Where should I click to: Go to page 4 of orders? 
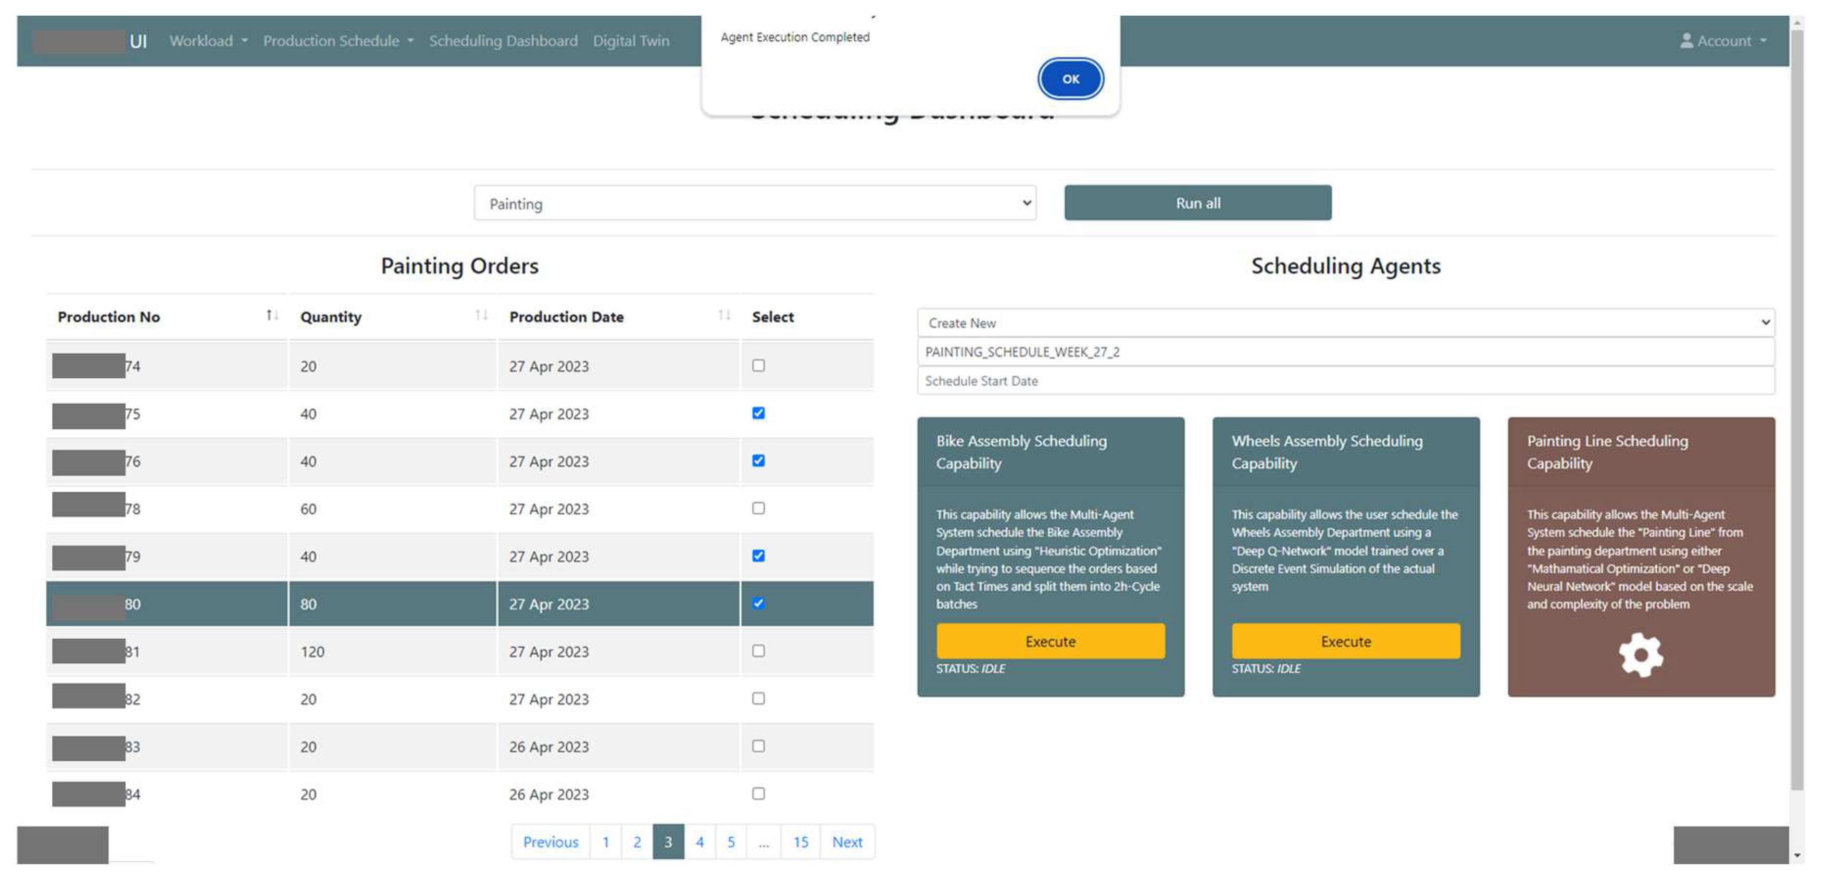tap(699, 842)
